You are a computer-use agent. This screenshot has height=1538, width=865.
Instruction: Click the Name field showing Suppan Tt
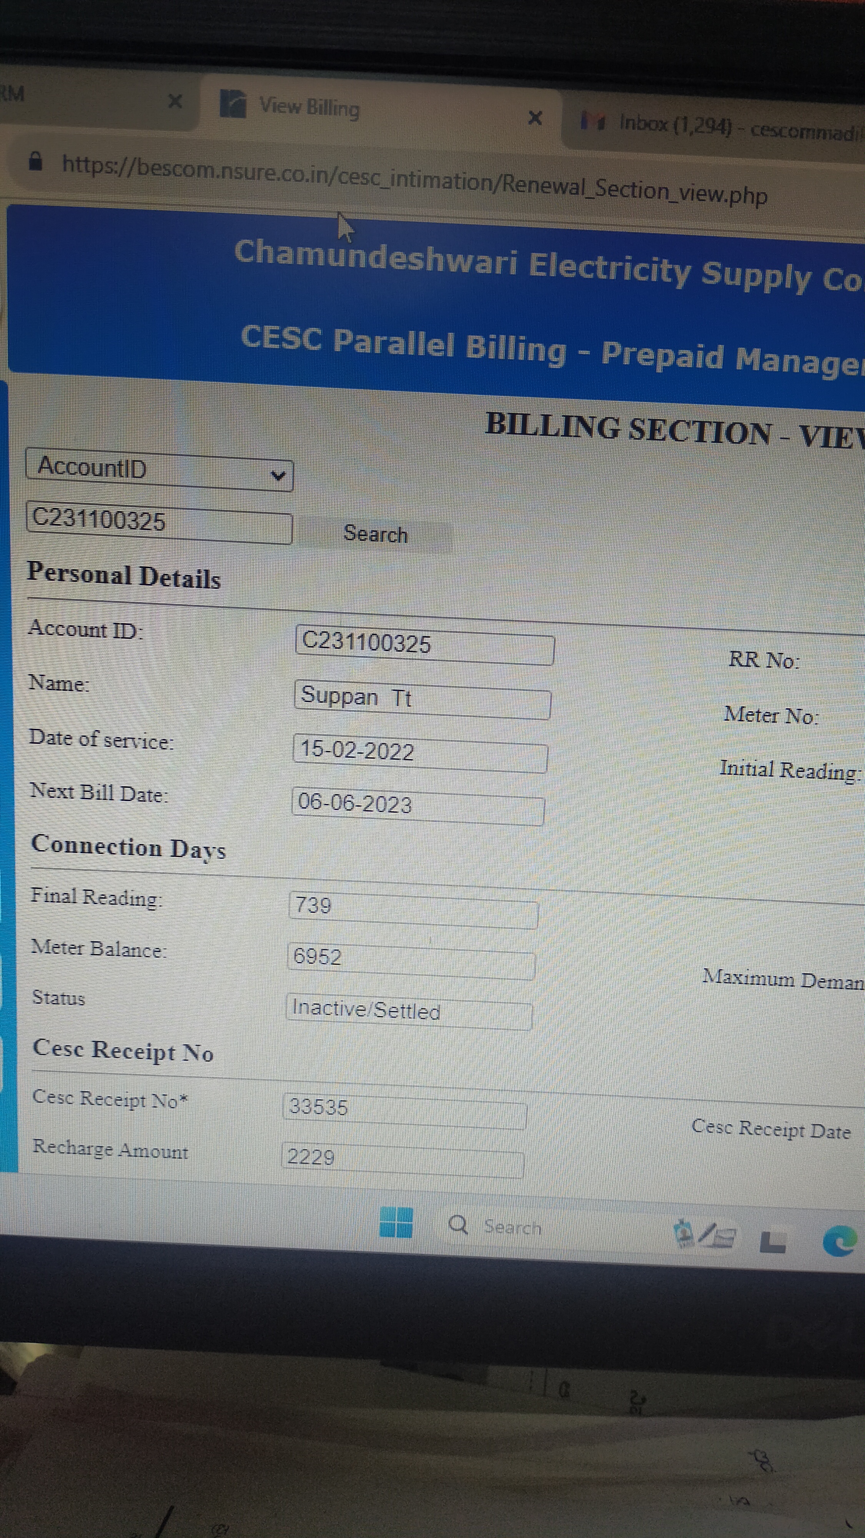coord(422,700)
